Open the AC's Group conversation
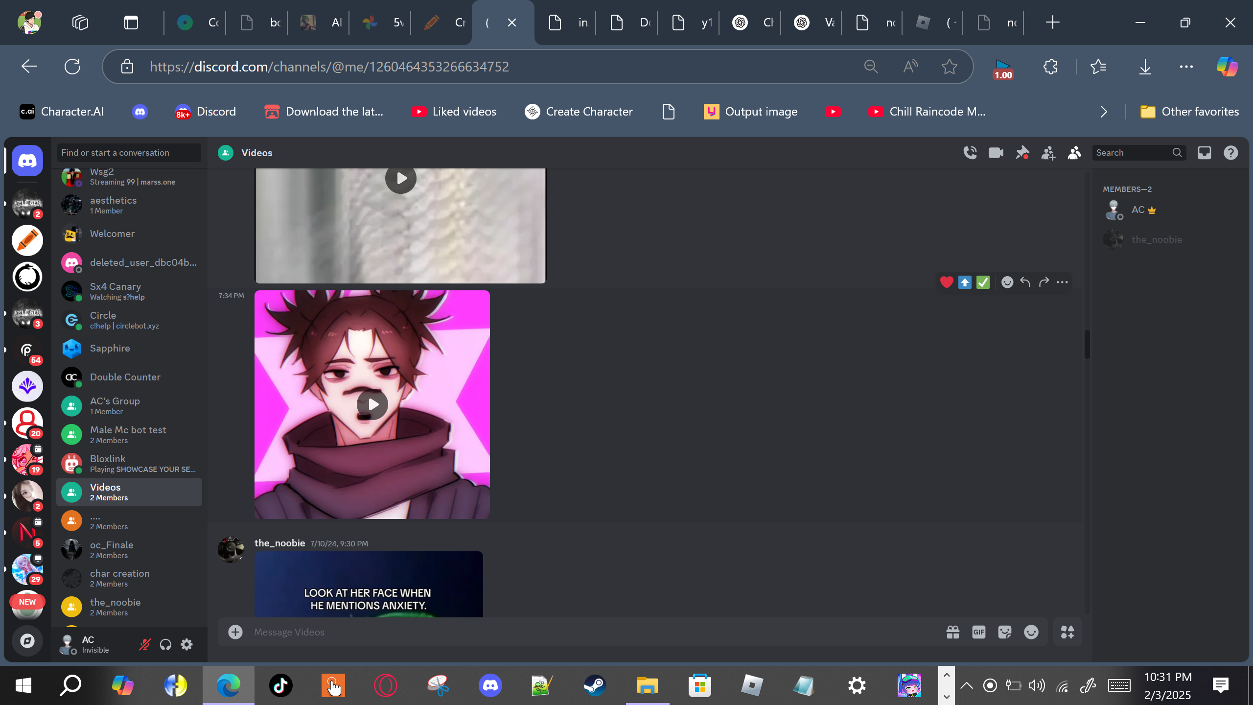This screenshot has width=1253, height=705. (129, 405)
